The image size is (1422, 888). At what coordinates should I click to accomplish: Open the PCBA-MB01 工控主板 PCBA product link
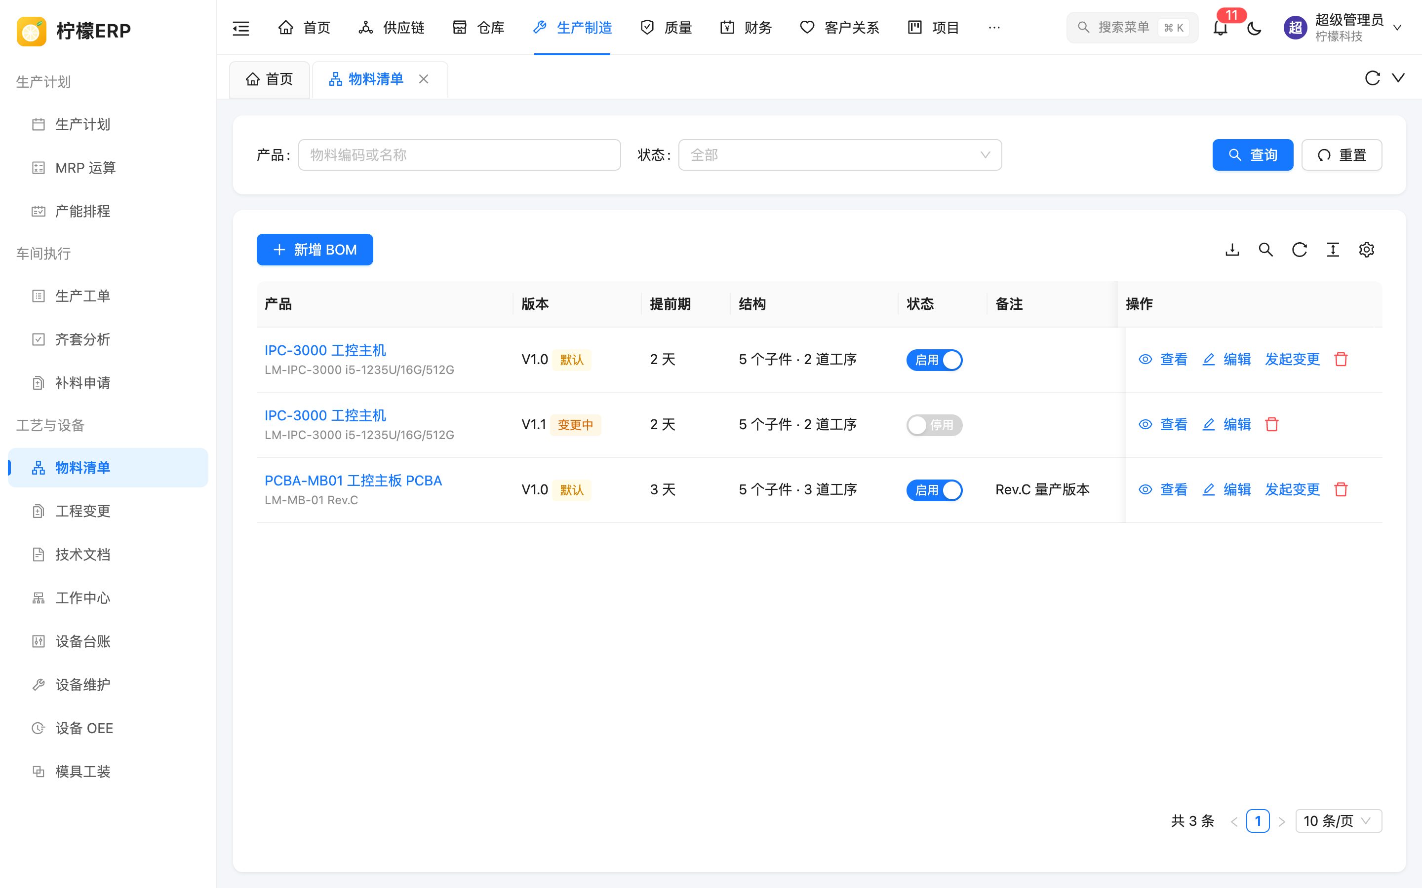pyautogui.click(x=353, y=481)
